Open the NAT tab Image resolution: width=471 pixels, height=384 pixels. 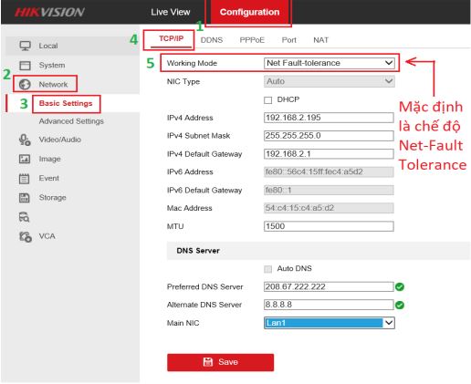click(320, 40)
